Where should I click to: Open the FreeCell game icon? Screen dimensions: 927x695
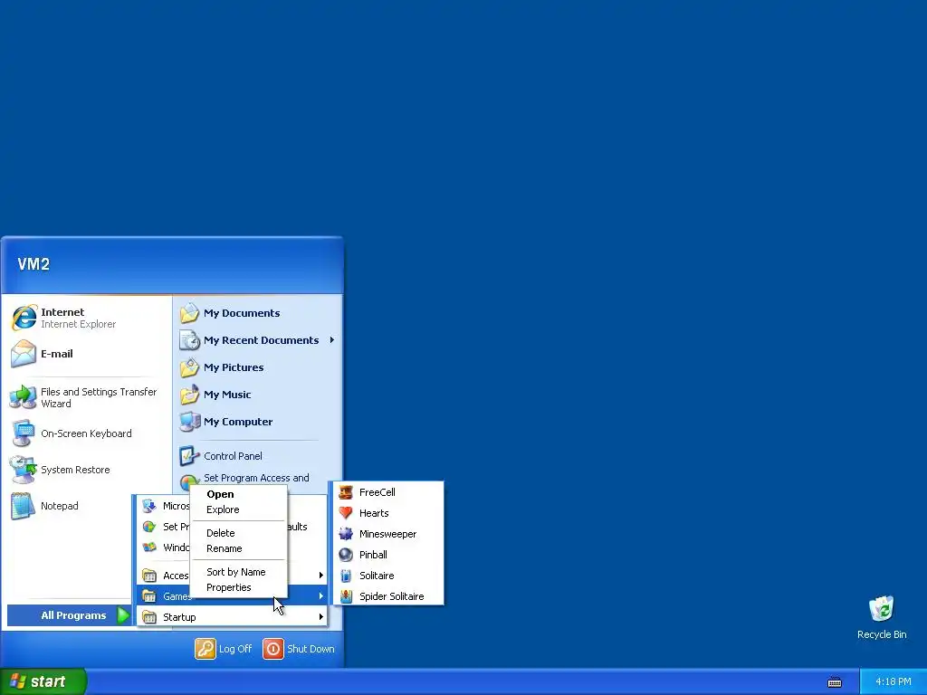pyautogui.click(x=346, y=492)
